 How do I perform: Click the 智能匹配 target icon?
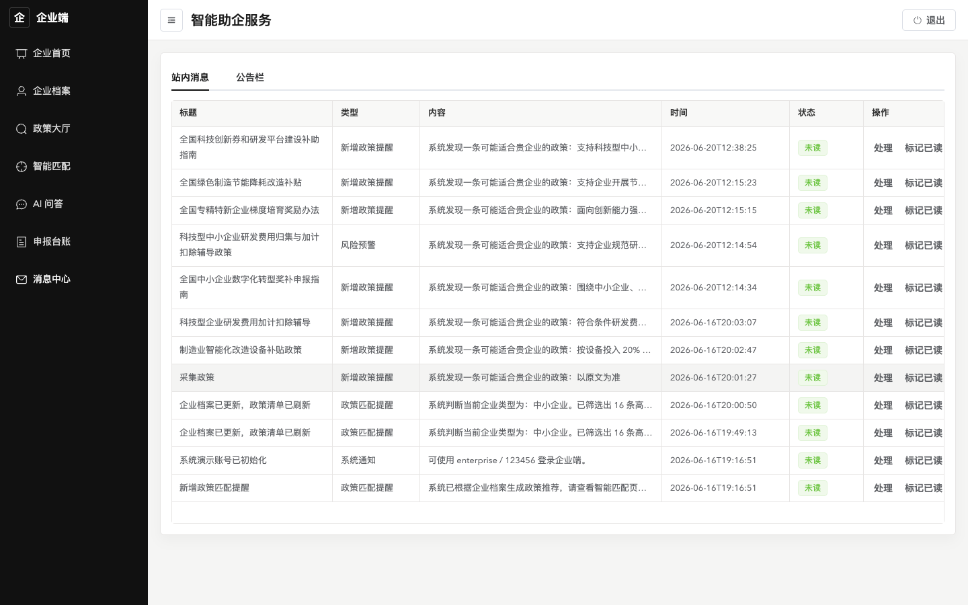[x=22, y=167]
